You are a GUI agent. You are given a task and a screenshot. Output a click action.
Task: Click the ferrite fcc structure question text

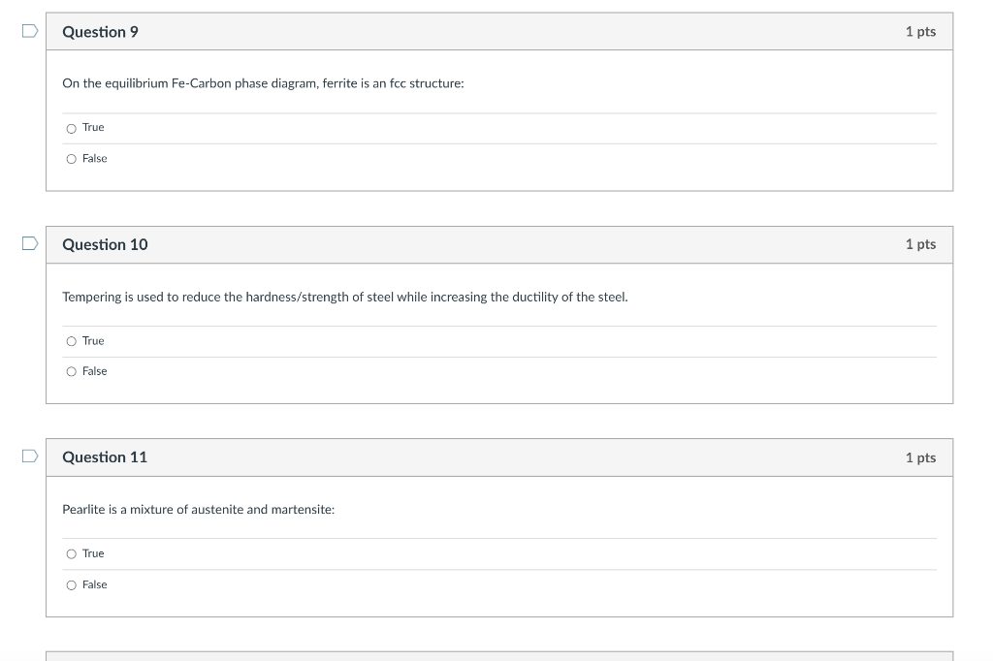pos(263,83)
